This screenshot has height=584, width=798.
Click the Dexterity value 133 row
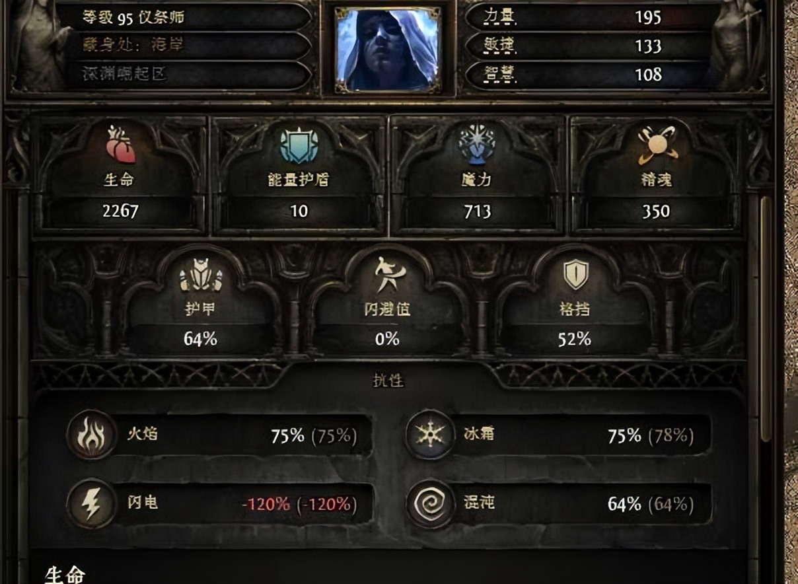tap(593, 46)
